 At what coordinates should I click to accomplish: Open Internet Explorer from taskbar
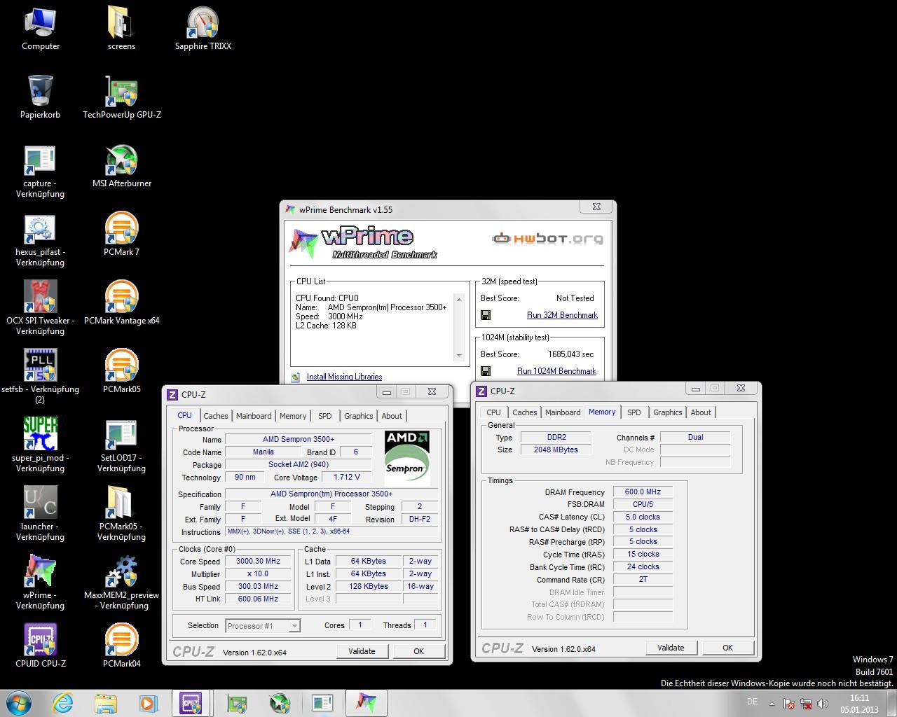point(62,703)
